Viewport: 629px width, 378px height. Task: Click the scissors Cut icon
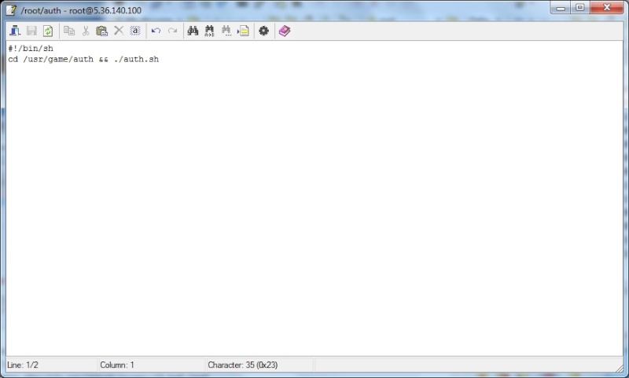pos(86,31)
